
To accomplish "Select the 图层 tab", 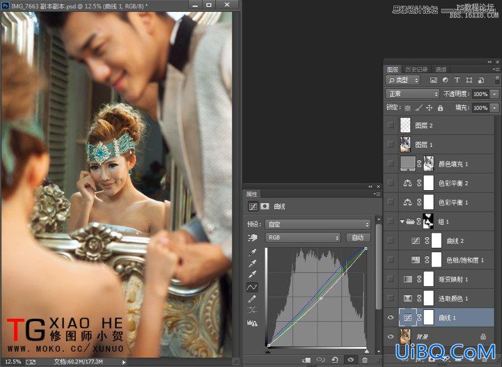I will tap(392, 70).
